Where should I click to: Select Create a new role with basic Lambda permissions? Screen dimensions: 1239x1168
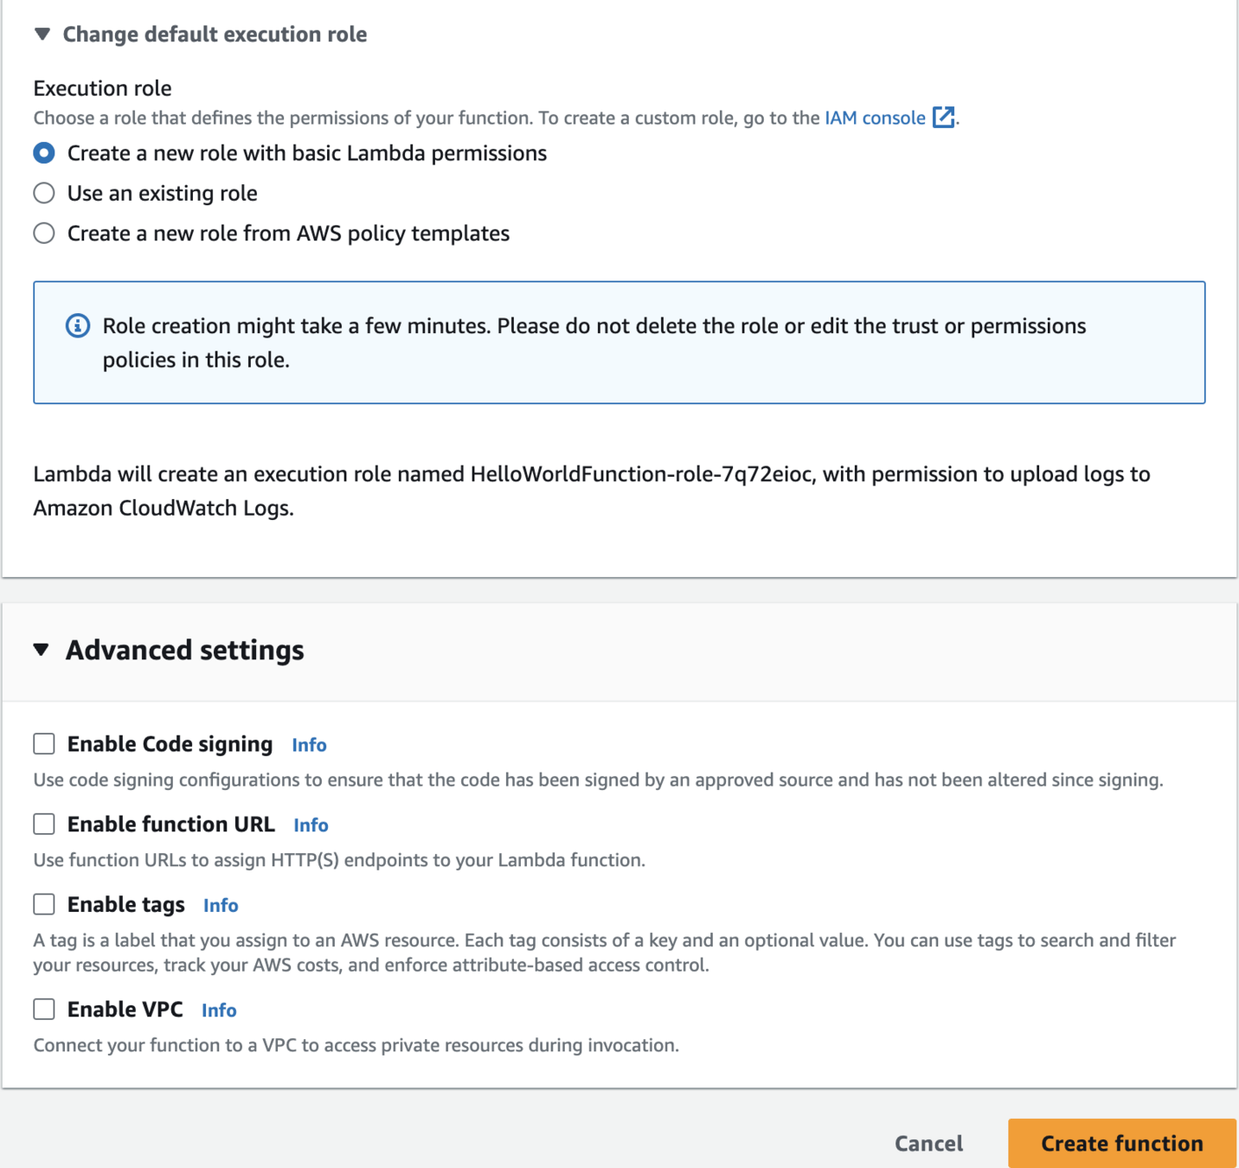click(44, 153)
